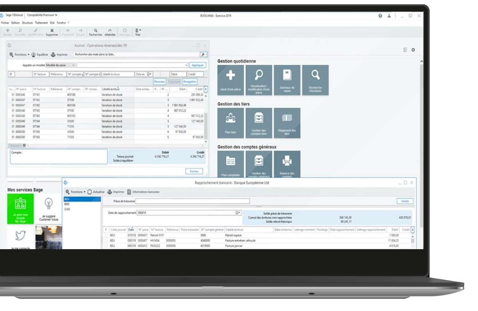Open the Ajout d'une pièce tile
Viewport: 478px width, 311px height.
pos(231,80)
